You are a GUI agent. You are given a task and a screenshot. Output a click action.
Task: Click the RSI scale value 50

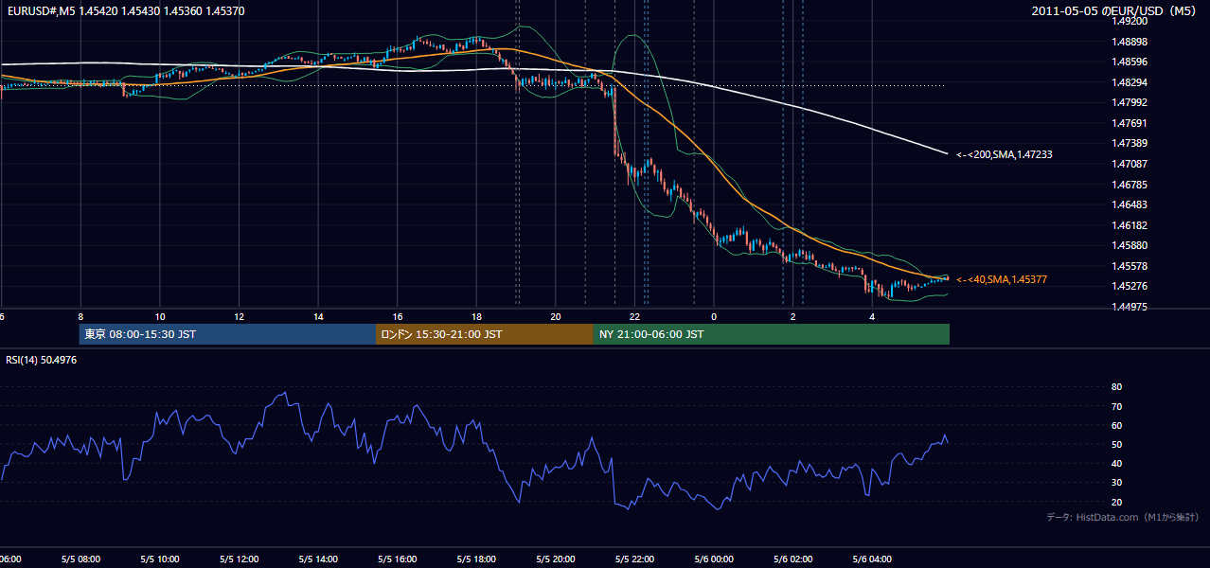1117,444
